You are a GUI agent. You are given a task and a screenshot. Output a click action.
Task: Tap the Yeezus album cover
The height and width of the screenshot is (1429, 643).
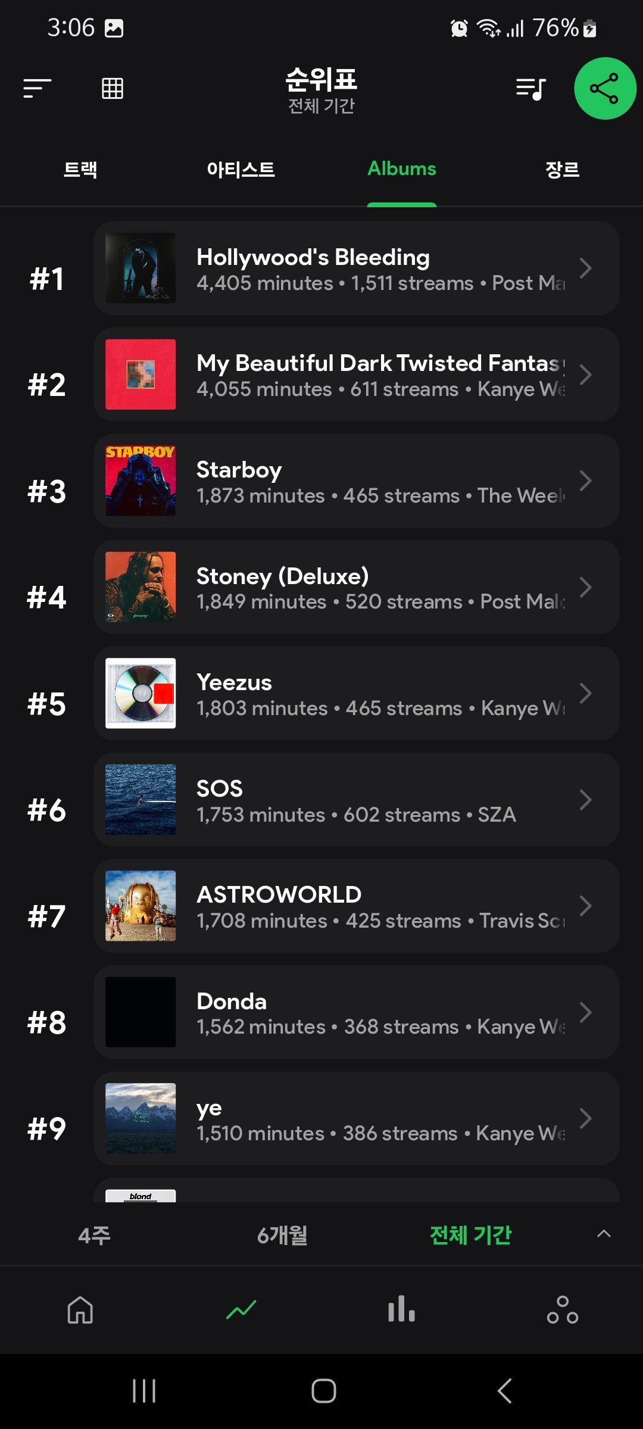coord(141,693)
